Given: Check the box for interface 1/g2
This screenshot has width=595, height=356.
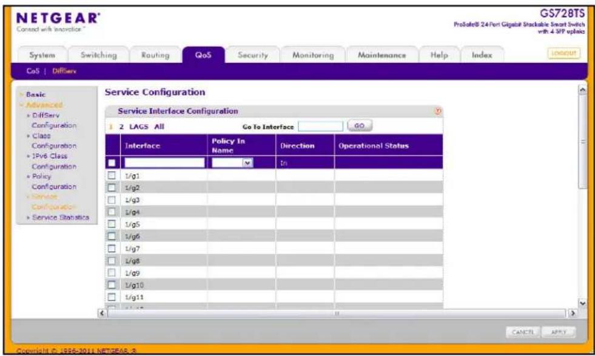Looking at the screenshot, I should [112, 187].
